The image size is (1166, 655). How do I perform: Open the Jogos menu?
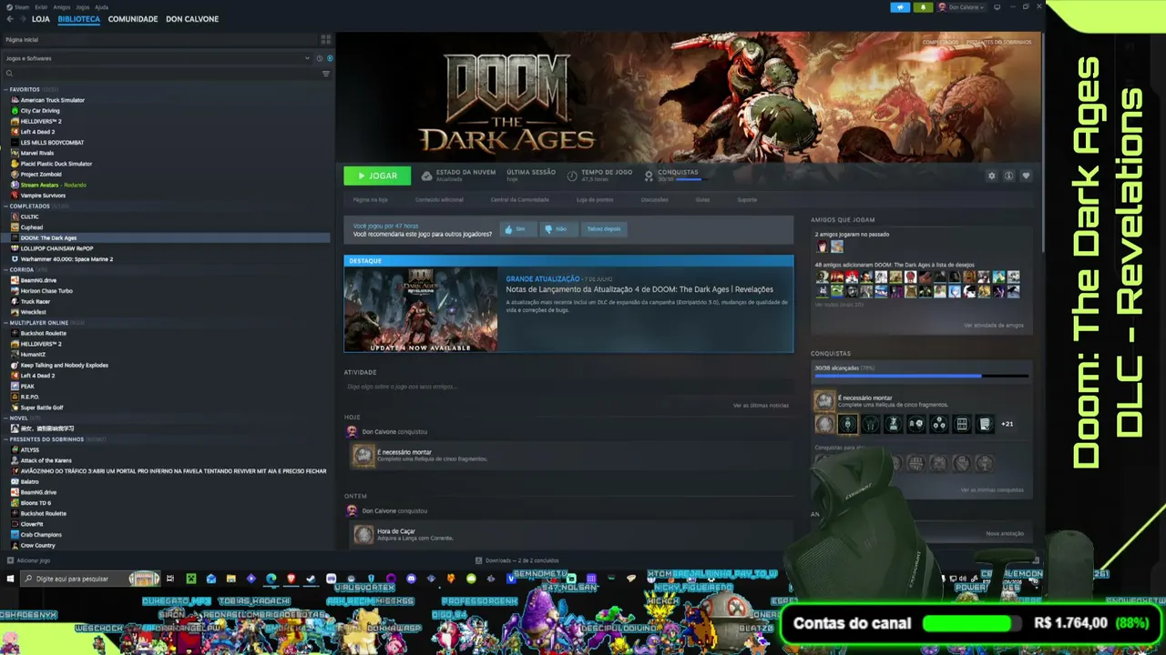(x=83, y=7)
